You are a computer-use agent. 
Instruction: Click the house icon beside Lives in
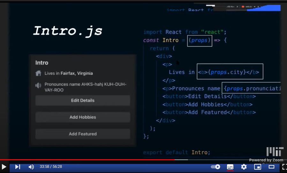38,73
